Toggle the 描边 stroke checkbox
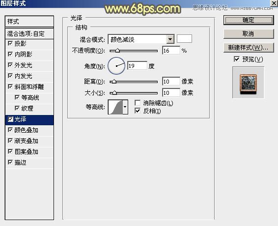This screenshot has height=226, width=278. click(x=10, y=162)
